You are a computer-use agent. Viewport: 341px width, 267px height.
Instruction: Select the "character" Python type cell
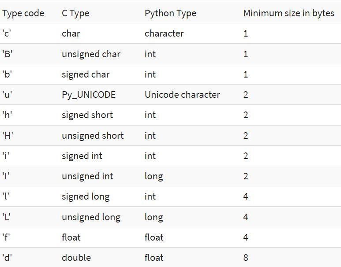(164, 33)
